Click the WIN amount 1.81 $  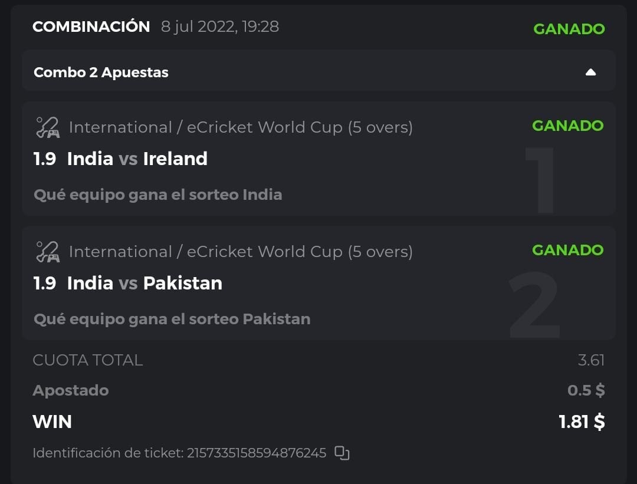(x=582, y=422)
